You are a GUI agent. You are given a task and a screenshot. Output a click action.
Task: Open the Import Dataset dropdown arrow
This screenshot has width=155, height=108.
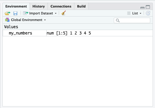point(56,13)
